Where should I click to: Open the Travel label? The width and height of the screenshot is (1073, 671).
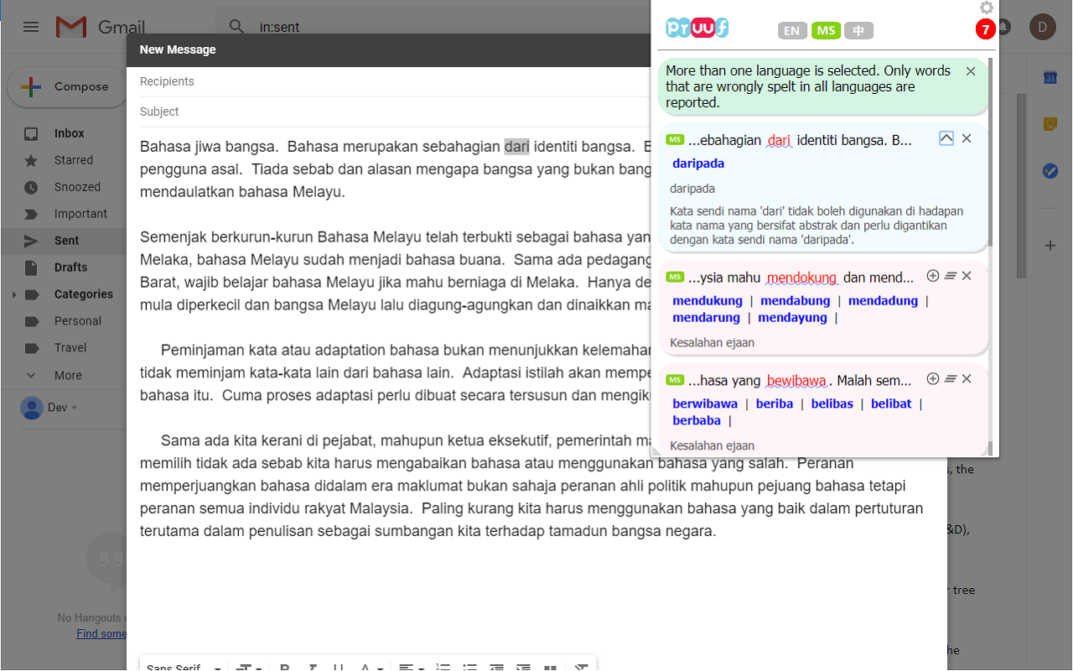click(70, 348)
